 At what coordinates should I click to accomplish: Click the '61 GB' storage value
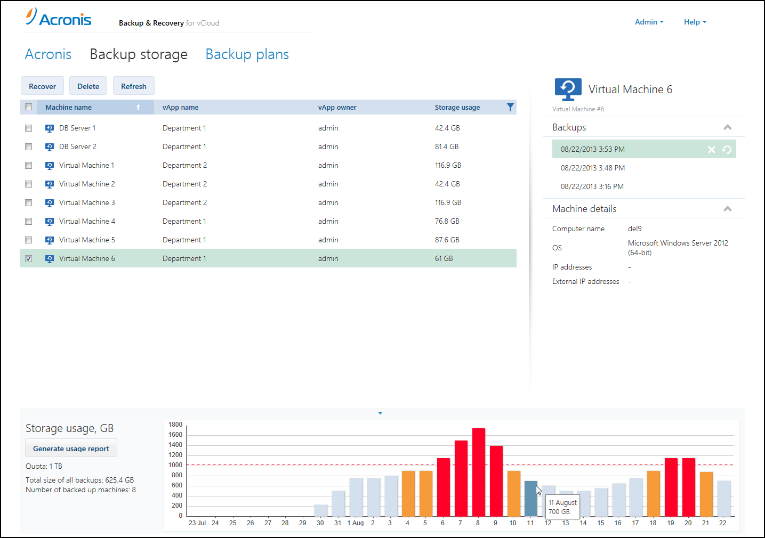point(444,258)
